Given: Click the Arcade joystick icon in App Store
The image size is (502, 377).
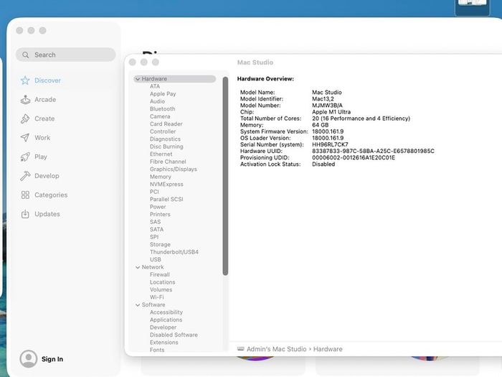Looking at the screenshot, I should point(25,100).
